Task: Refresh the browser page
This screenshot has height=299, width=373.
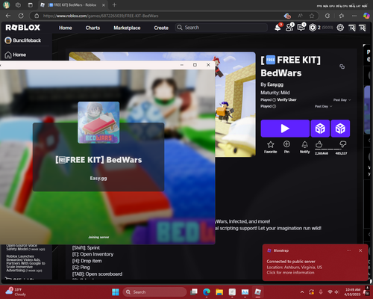Action: pyautogui.click(x=21, y=16)
